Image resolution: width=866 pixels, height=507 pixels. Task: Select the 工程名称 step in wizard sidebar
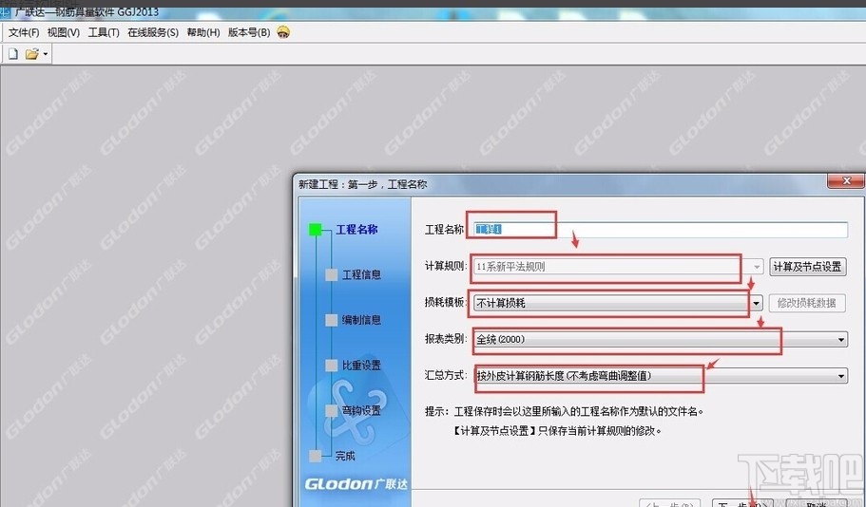tap(356, 230)
